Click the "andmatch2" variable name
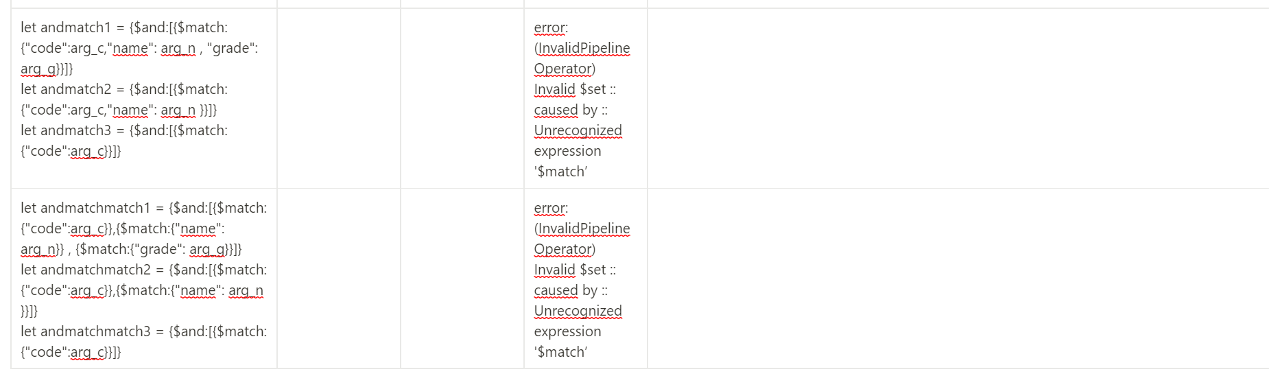This screenshot has width=1269, height=387. (75, 89)
